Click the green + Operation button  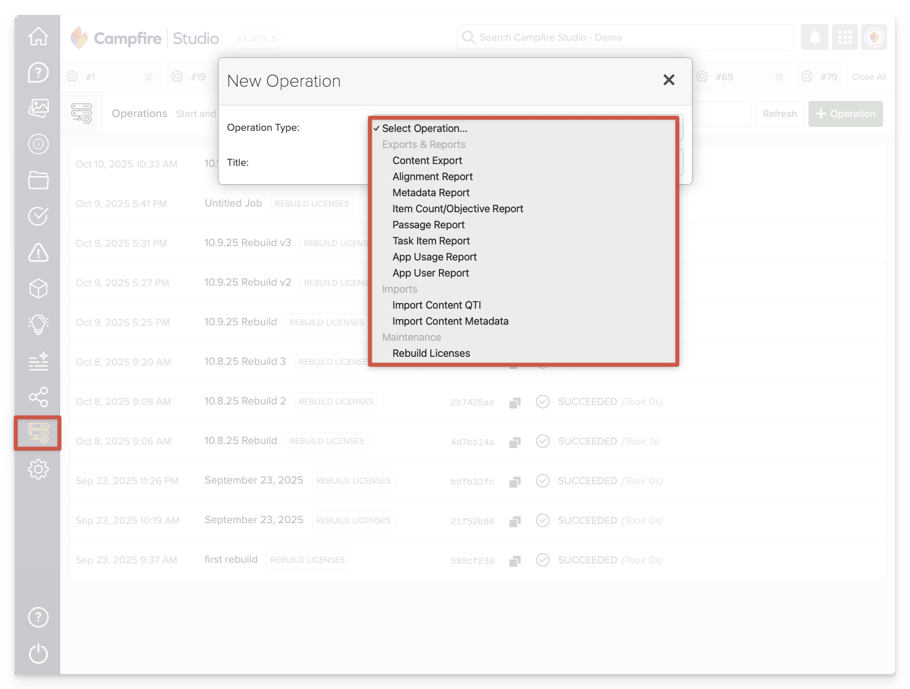845,114
